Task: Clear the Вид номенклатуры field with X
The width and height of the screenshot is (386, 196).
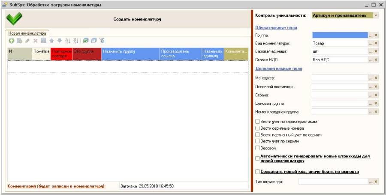Action: (376, 43)
